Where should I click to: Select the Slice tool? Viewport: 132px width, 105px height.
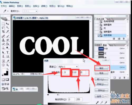[7, 32]
